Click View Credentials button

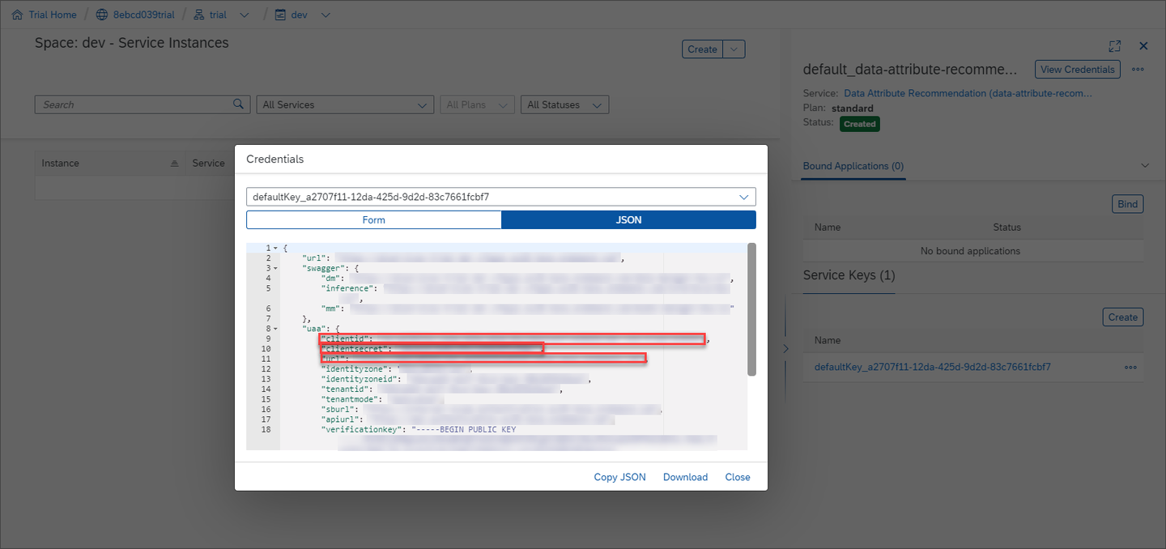[1078, 70]
